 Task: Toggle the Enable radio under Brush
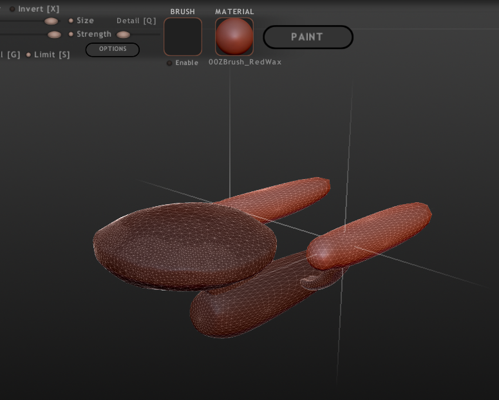169,63
